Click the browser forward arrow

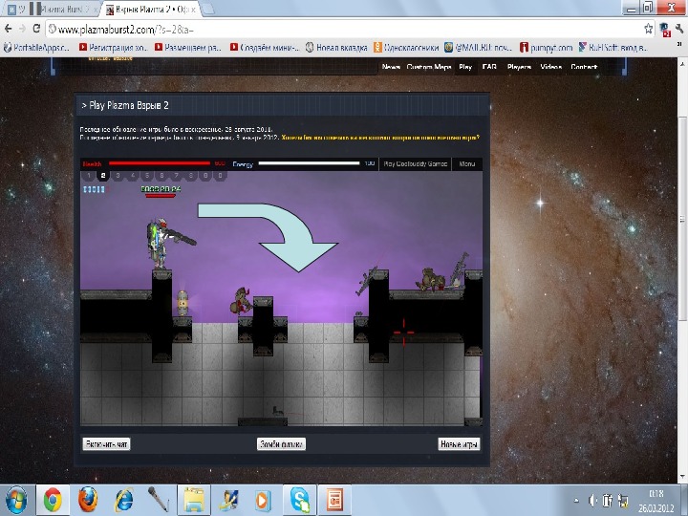click(x=22, y=29)
